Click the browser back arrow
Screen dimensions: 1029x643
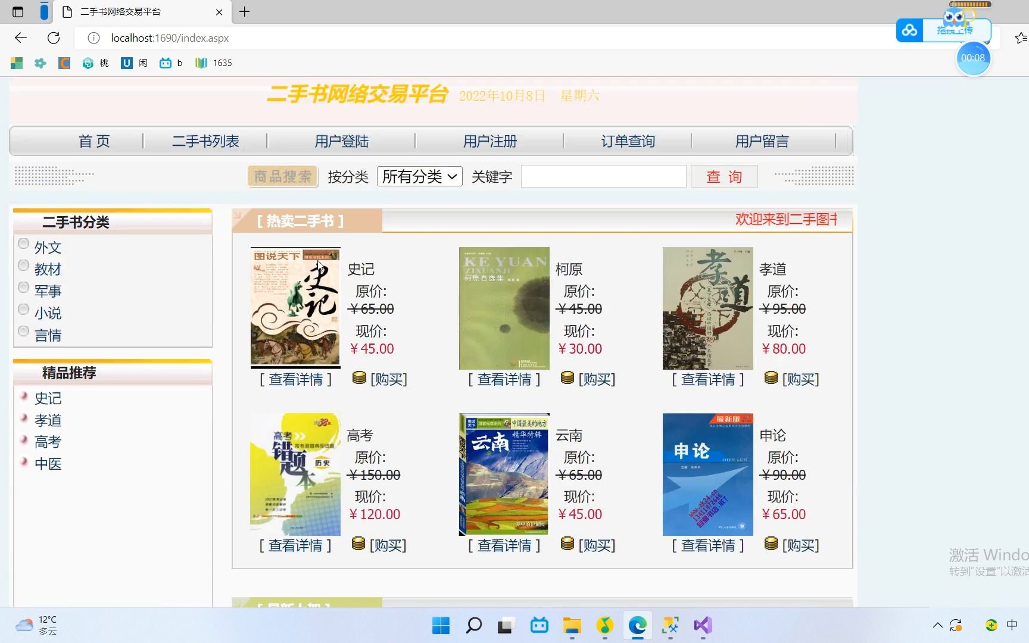(21, 38)
